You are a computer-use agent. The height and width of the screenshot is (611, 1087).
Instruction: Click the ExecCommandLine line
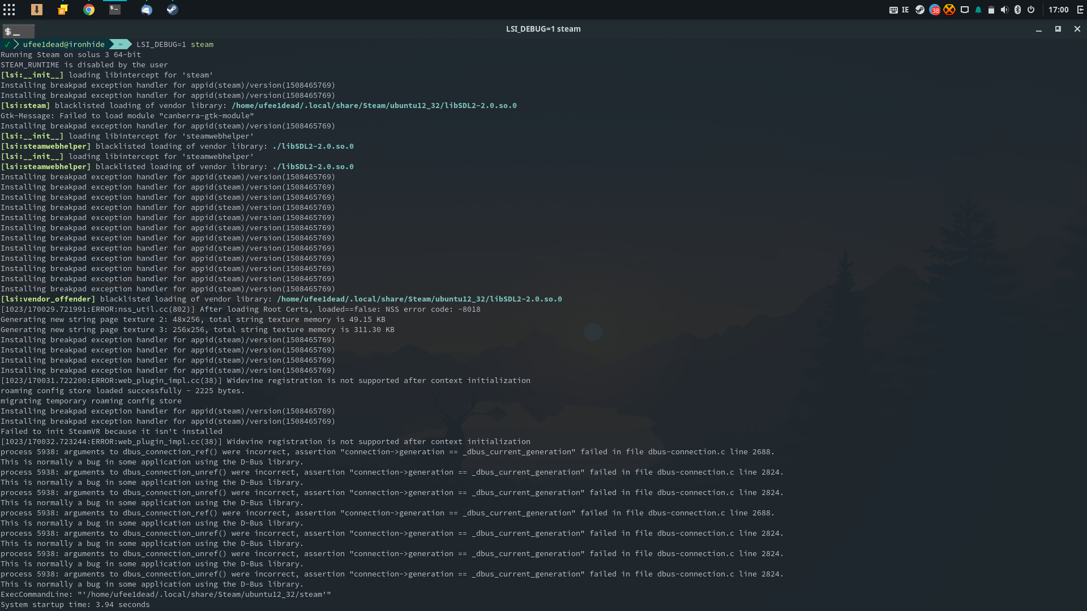[x=166, y=594]
